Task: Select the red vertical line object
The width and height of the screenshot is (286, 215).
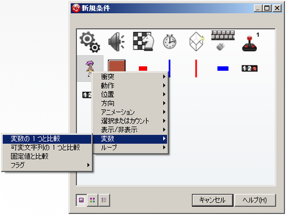Action: (x=196, y=68)
